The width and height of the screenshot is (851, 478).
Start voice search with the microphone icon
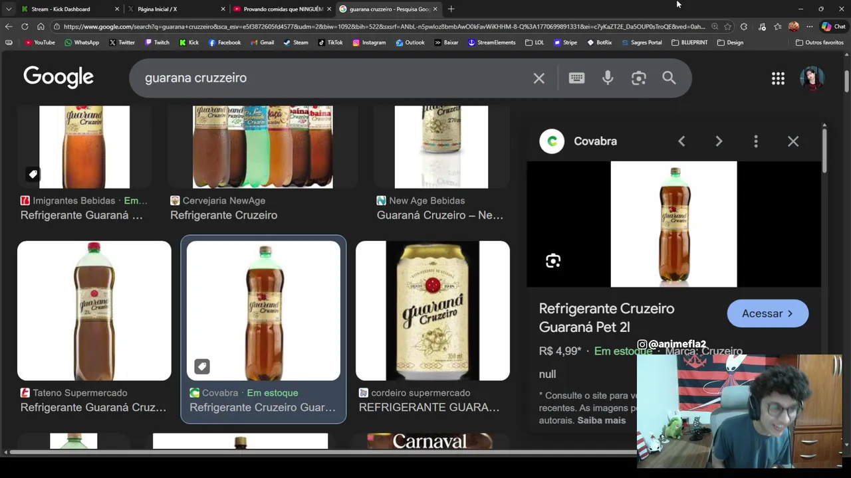point(608,78)
